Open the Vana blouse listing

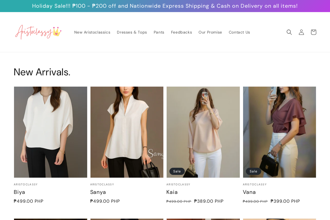click(x=249, y=192)
